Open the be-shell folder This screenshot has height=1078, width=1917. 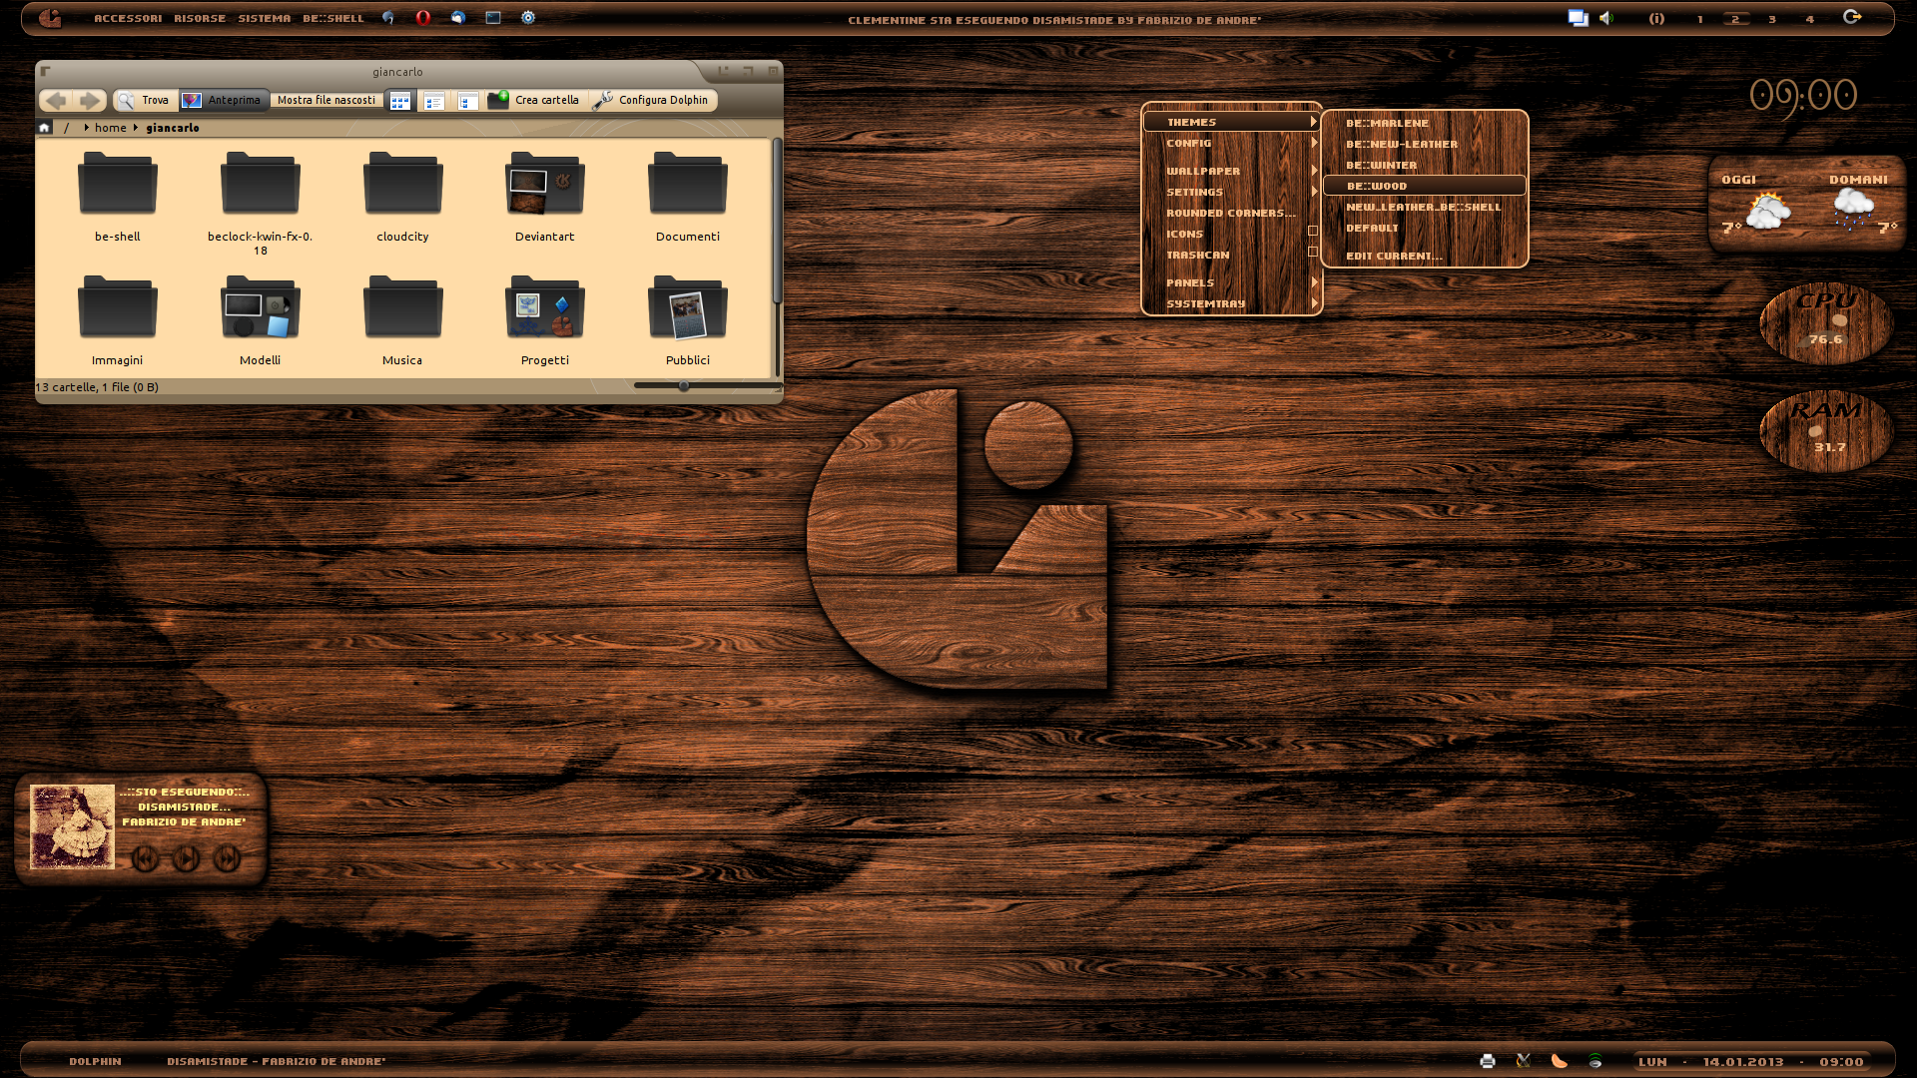pyautogui.click(x=118, y=197)
